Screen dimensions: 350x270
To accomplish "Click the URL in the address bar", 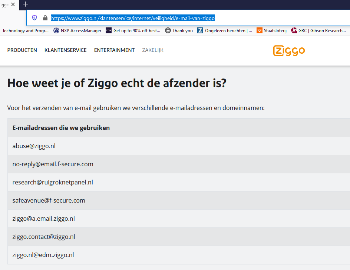I will (133, 18).
